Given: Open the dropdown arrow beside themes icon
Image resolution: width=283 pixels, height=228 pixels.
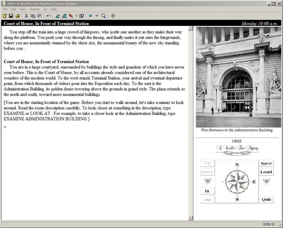Looking at the screenshot, I should tap(76, 16).
